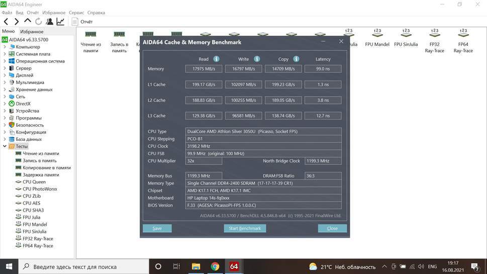Open the Сервис menu
The width and height of the screenshot is (487, 274).
click(x=76, y=13)
